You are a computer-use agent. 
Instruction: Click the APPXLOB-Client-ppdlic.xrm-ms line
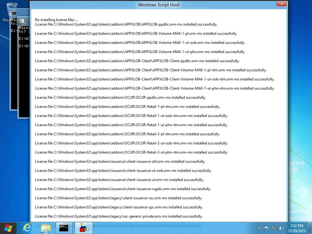click(x=137, y=61)
